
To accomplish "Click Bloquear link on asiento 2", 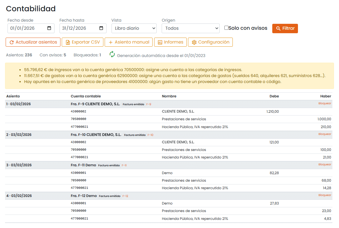I will click(x=325, y=134).
